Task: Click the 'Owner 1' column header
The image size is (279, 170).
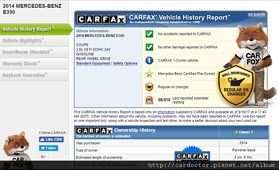Action: 244,132
